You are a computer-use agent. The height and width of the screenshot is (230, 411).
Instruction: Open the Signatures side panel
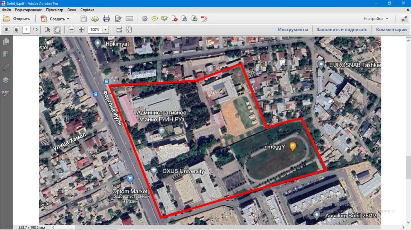coord(6,93)
